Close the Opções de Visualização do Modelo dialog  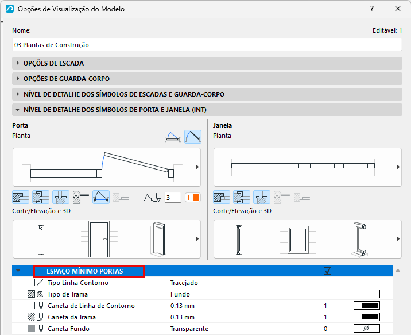click(398, 9)
